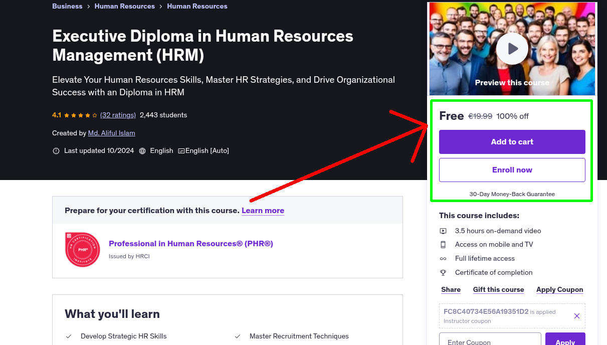Viewport: 607px width, 345px height.
Task: Click the Issued by HRCI text
Action: [x=129, y=256]
